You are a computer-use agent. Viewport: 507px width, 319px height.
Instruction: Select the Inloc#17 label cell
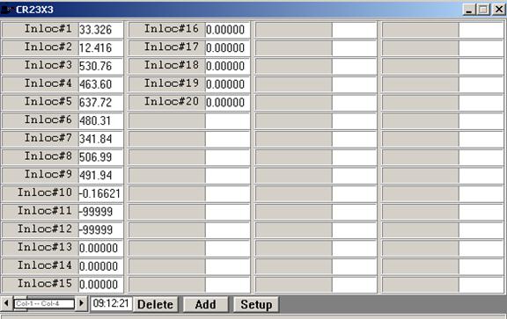167,47
